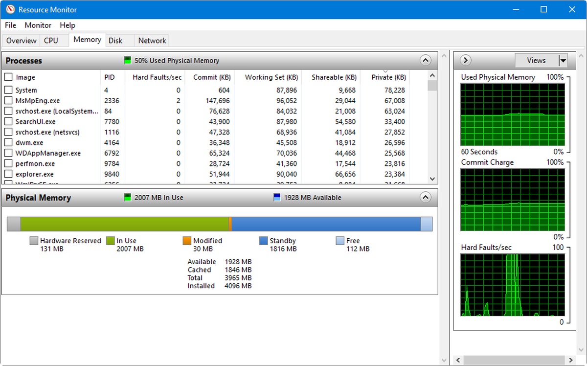Click green In Use memory indicator icon
The width and height of the screenshot is (587, 366).
pos(128,198)
